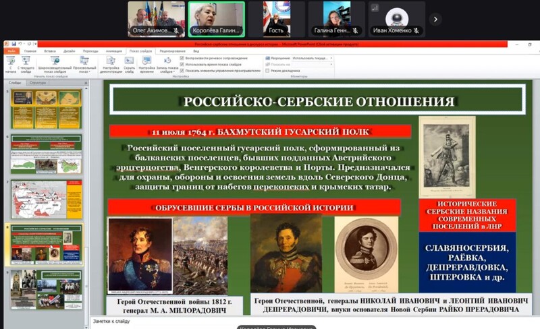Click muted mic icon of Олег Акимов

(176, 30)
